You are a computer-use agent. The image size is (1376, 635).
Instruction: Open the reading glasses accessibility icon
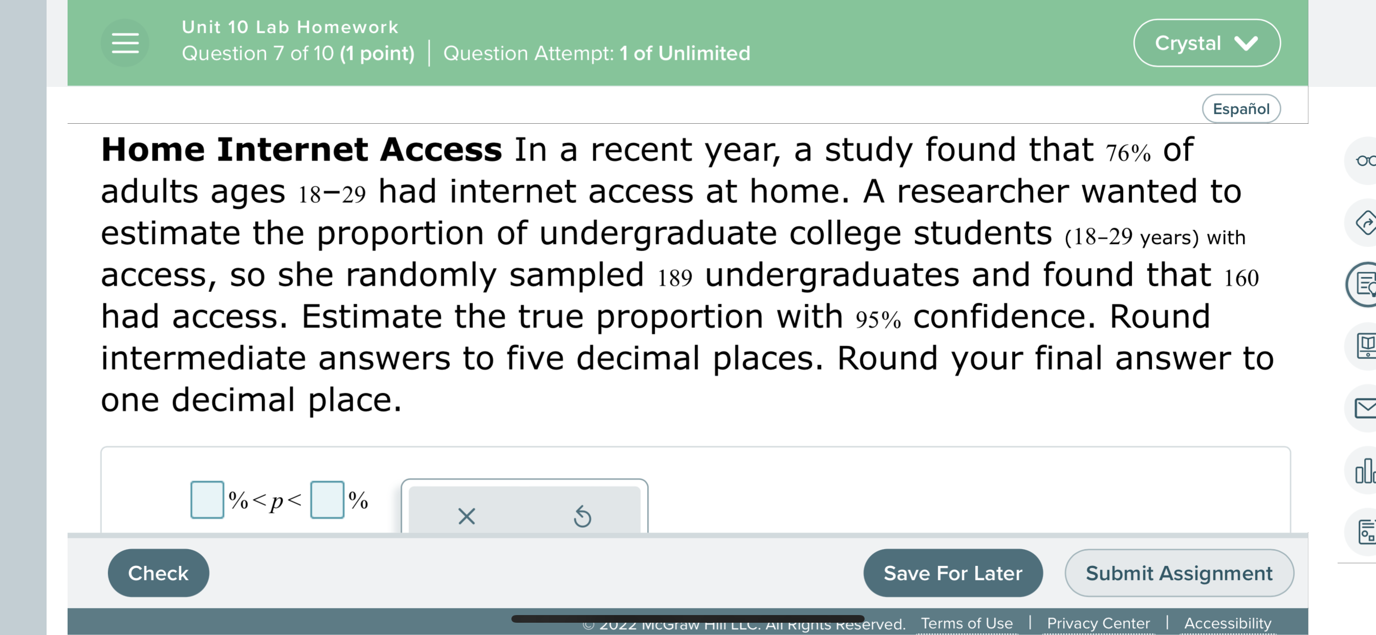(x=1366, y=161)
